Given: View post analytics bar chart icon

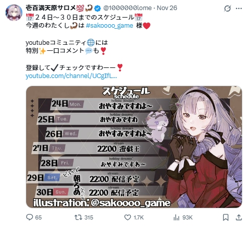Looking at the screenshot, I should tap(177, 217).
